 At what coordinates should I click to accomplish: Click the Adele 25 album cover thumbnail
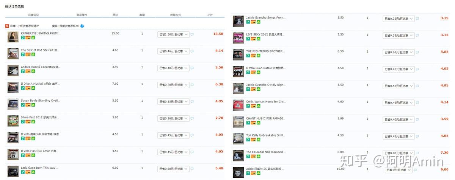238,172
